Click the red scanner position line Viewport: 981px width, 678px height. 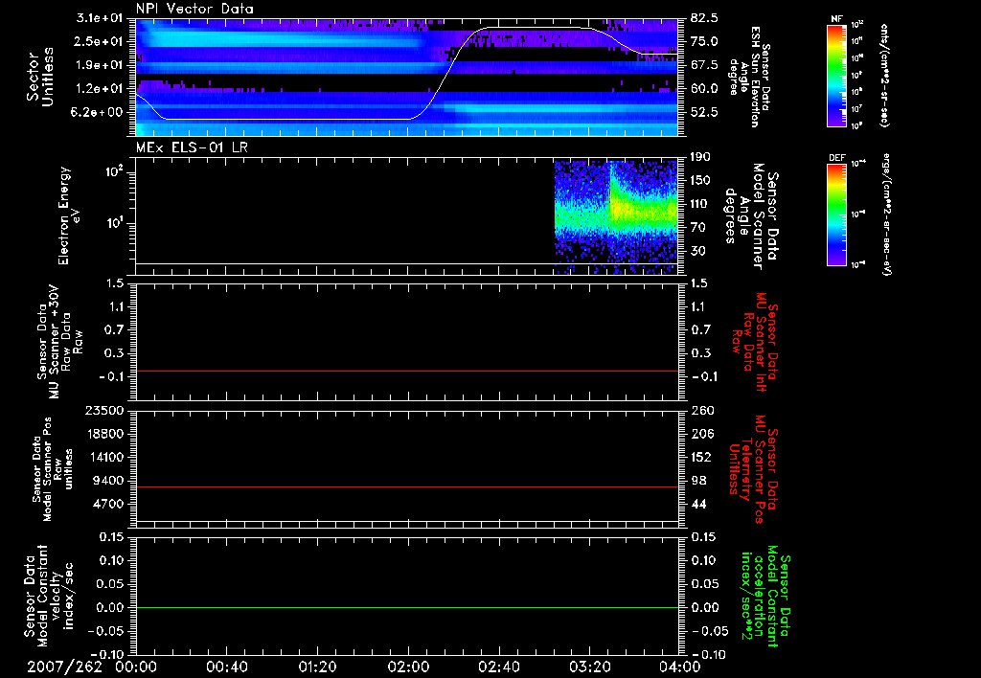pyautogui.click(x=407, y=487)
